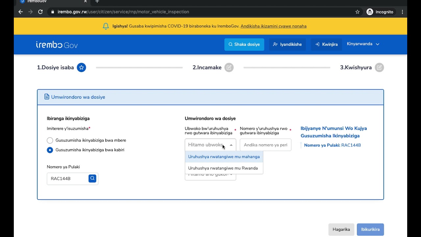Click the Ibiranga ikinyabiziga heading

(x=68, y=118)
